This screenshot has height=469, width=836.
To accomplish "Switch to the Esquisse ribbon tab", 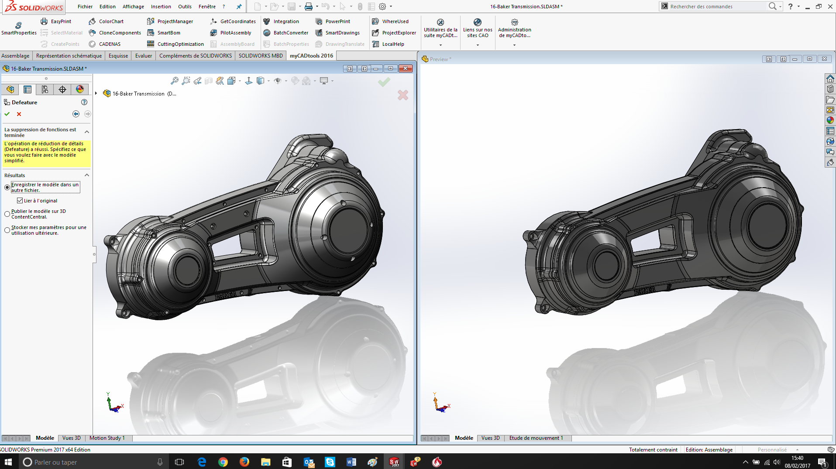I will click(x=118, y=56).
